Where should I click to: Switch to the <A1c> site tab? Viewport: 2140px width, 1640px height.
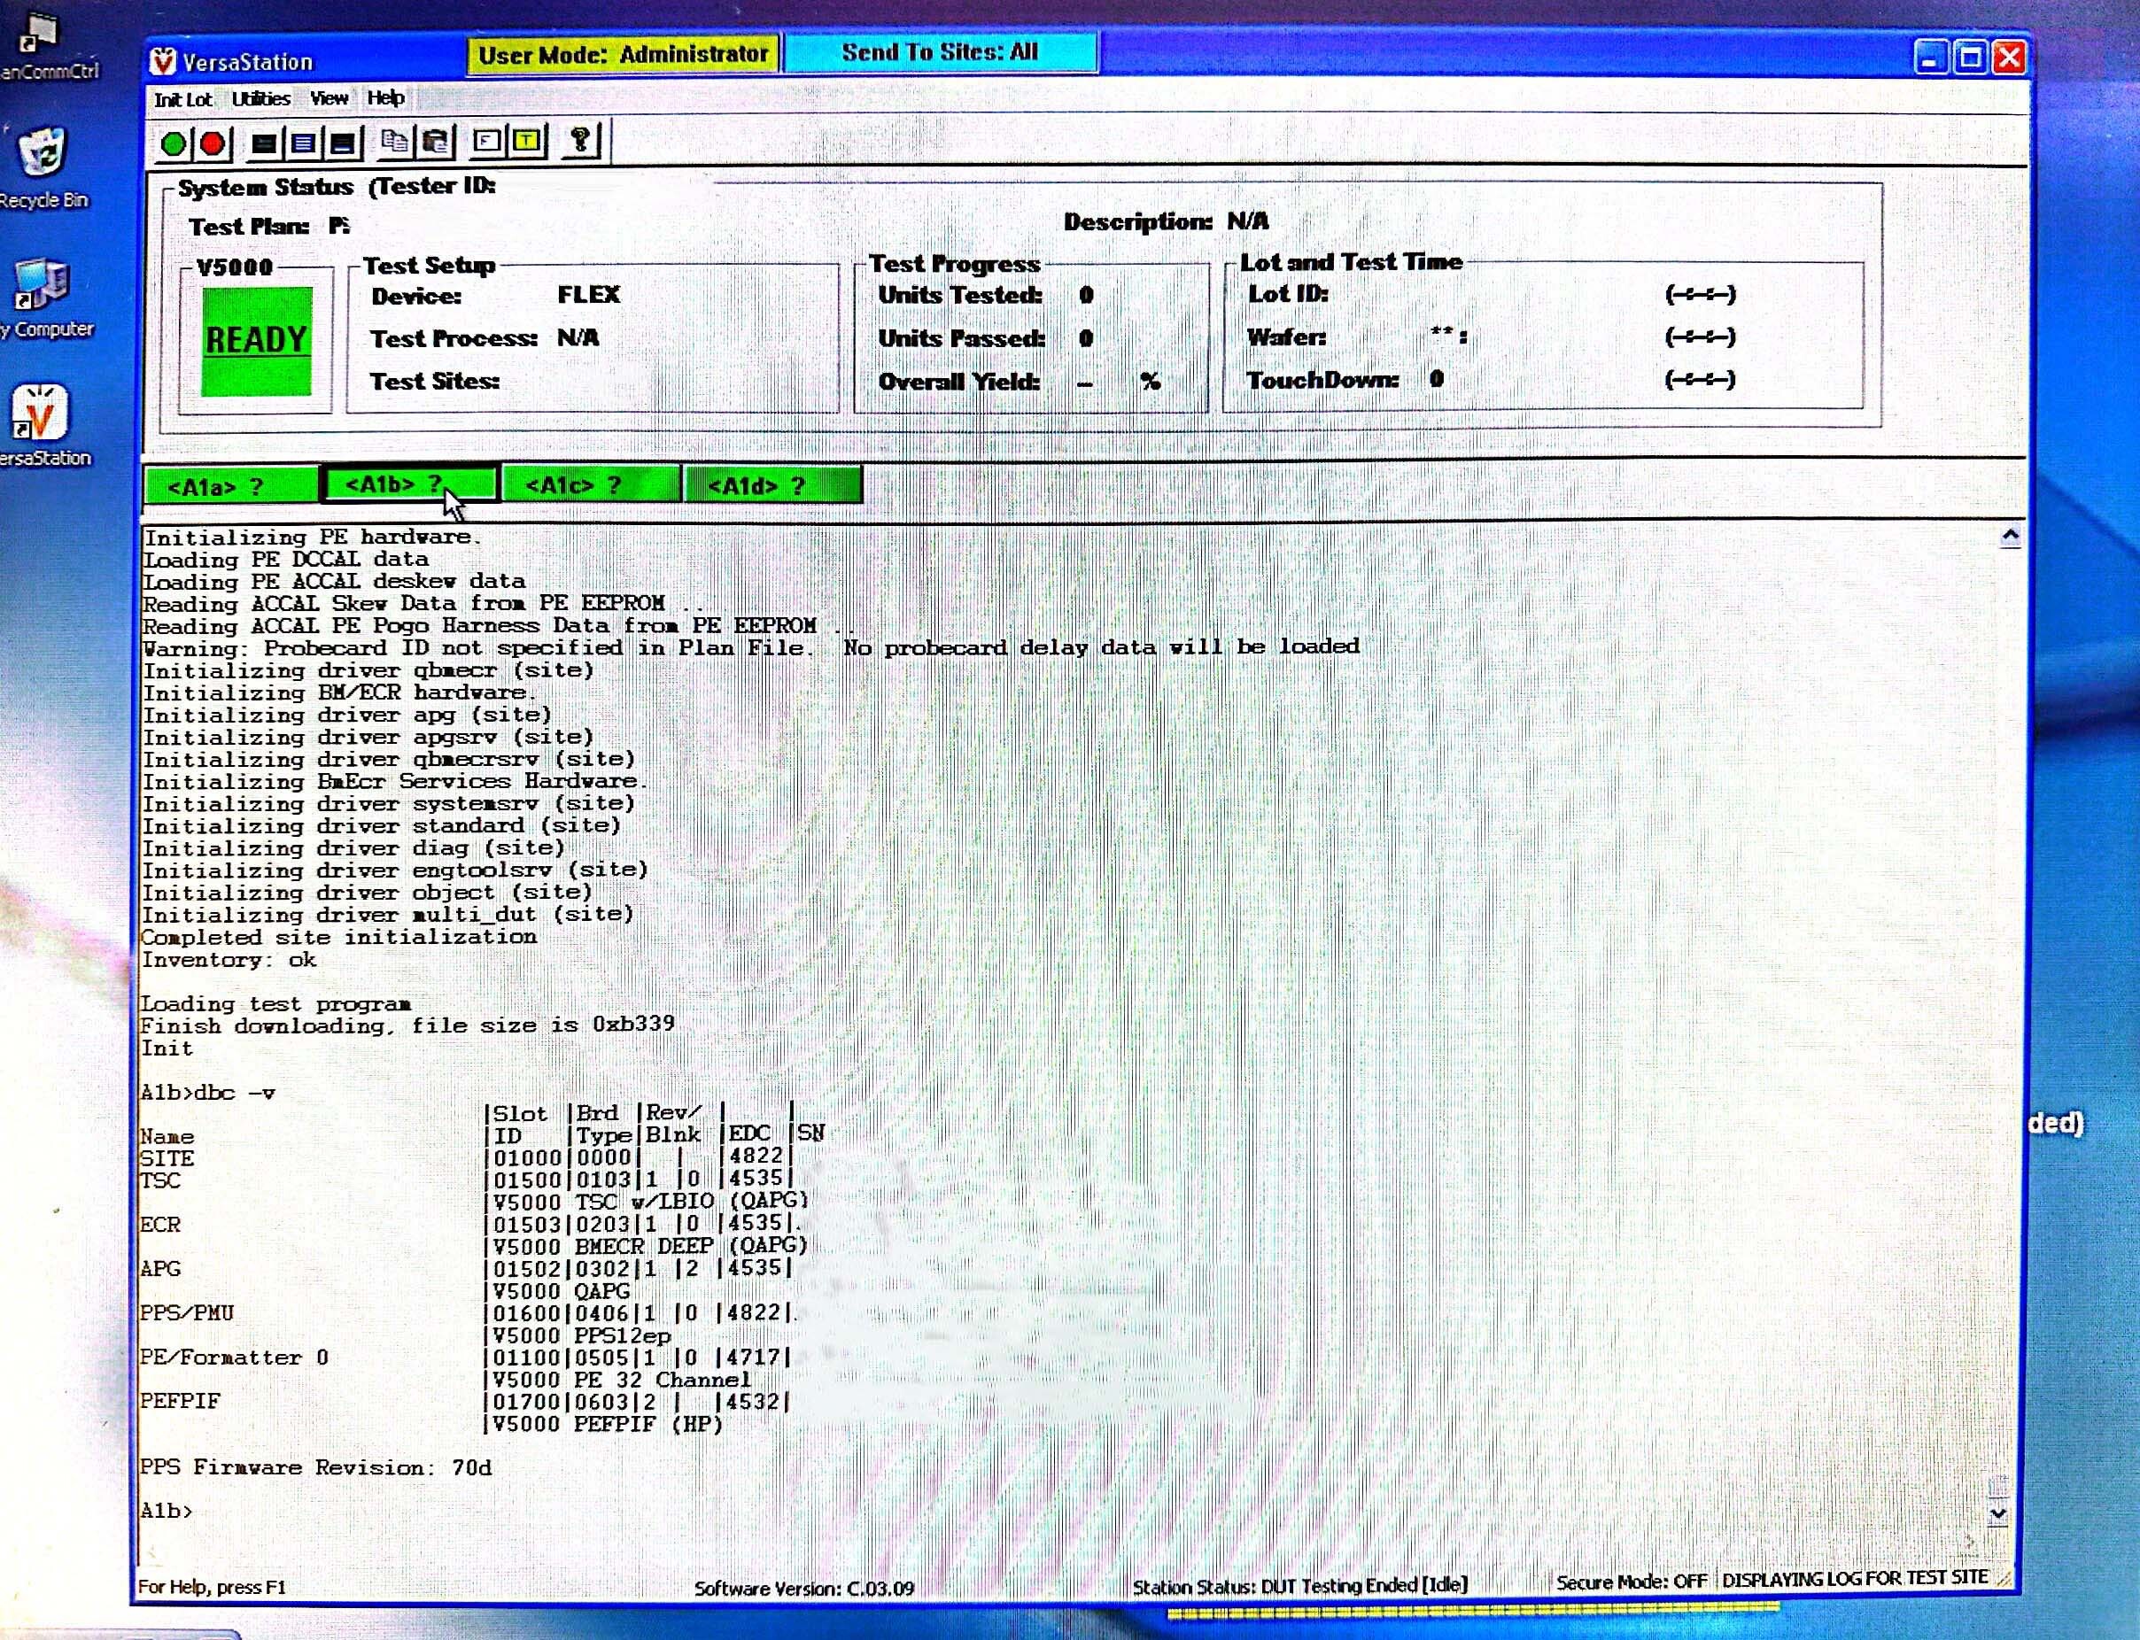click(591, 484)
